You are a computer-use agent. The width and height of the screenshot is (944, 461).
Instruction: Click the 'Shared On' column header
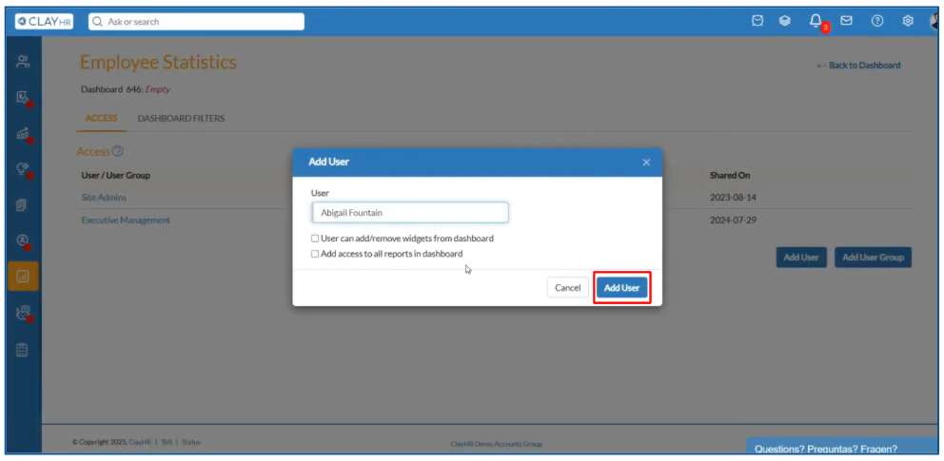[730, 176]
